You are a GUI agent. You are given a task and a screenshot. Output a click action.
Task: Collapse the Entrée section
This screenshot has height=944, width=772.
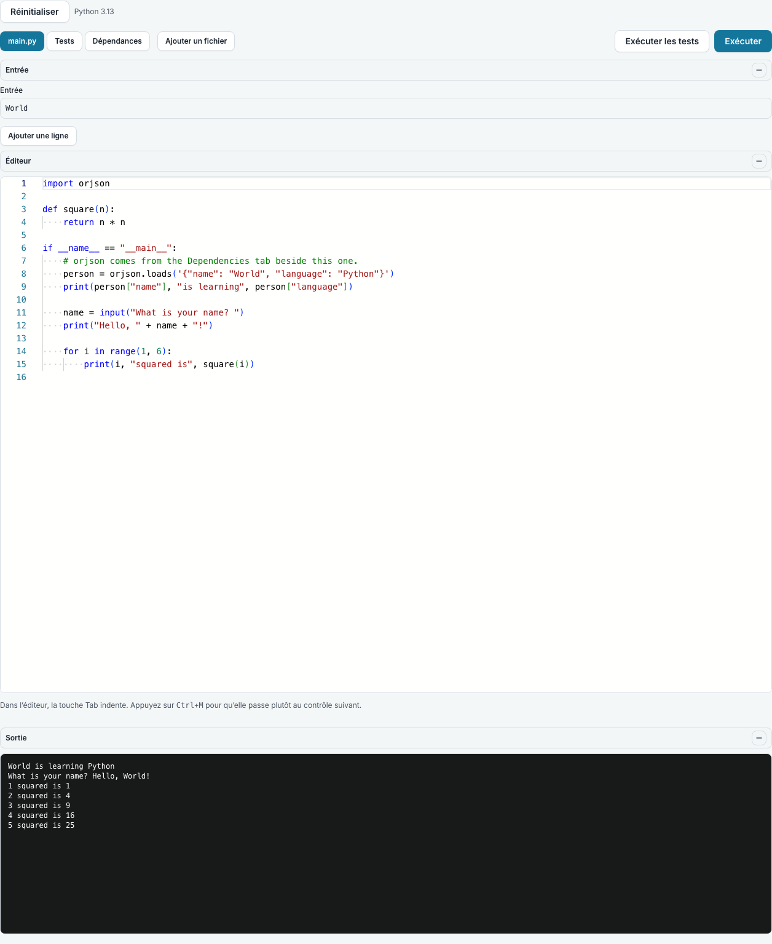tap(758, 70)
